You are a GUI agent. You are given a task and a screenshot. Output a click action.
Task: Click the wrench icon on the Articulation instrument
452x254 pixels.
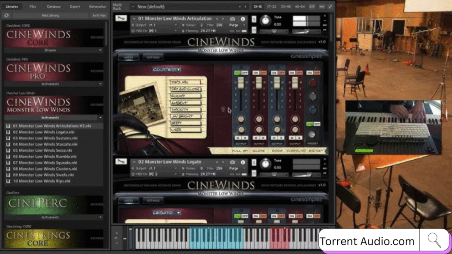click(119, 19)
